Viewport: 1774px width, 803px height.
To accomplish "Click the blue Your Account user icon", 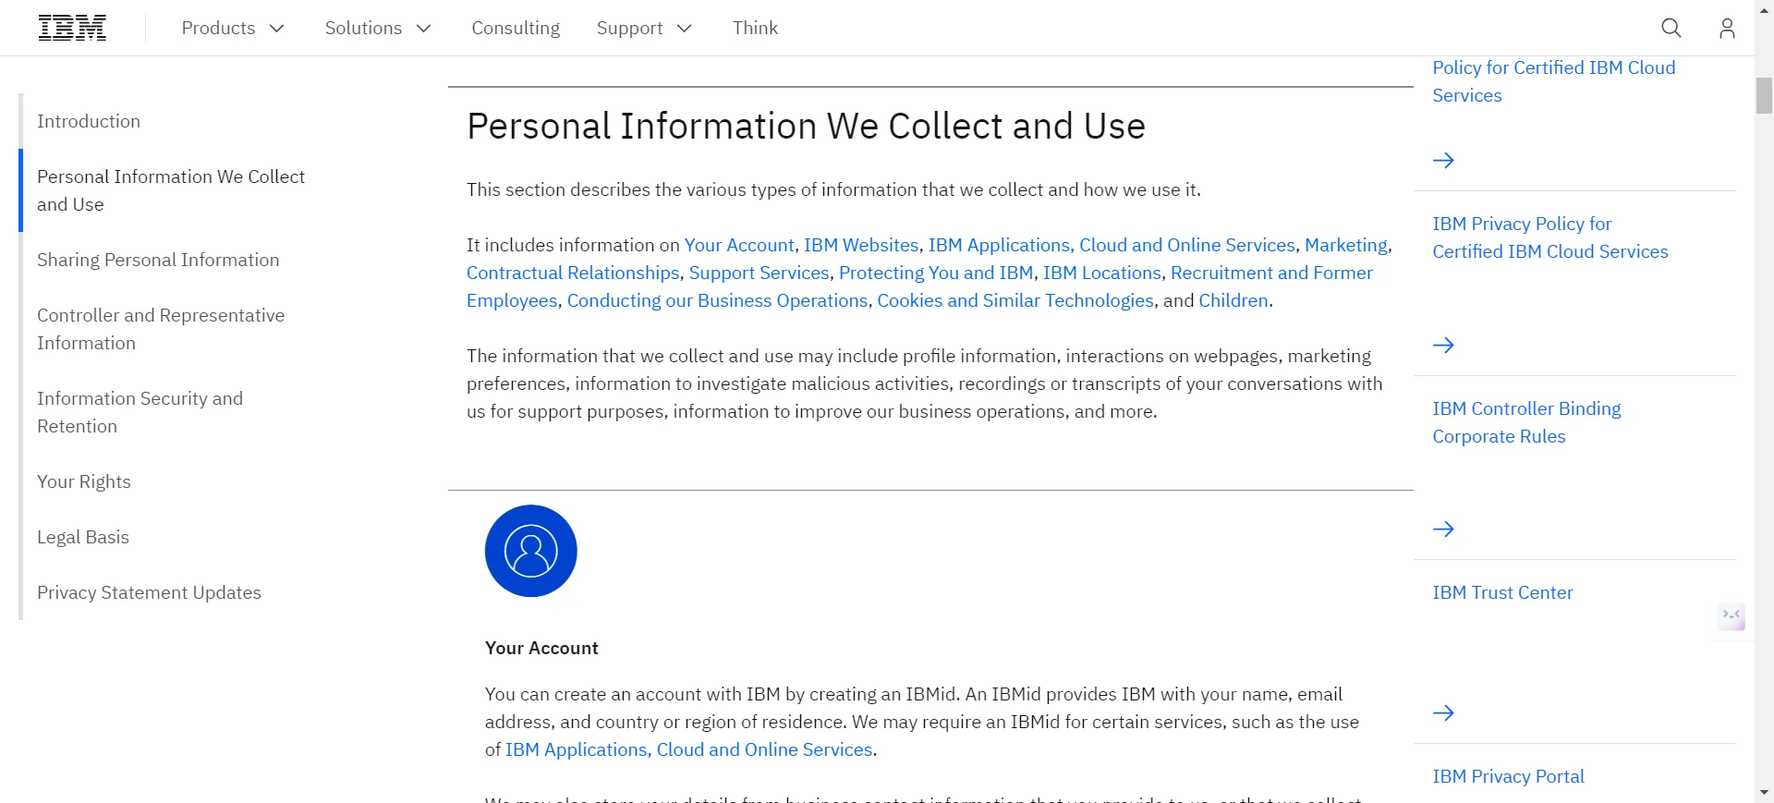I will coord(530,551).
